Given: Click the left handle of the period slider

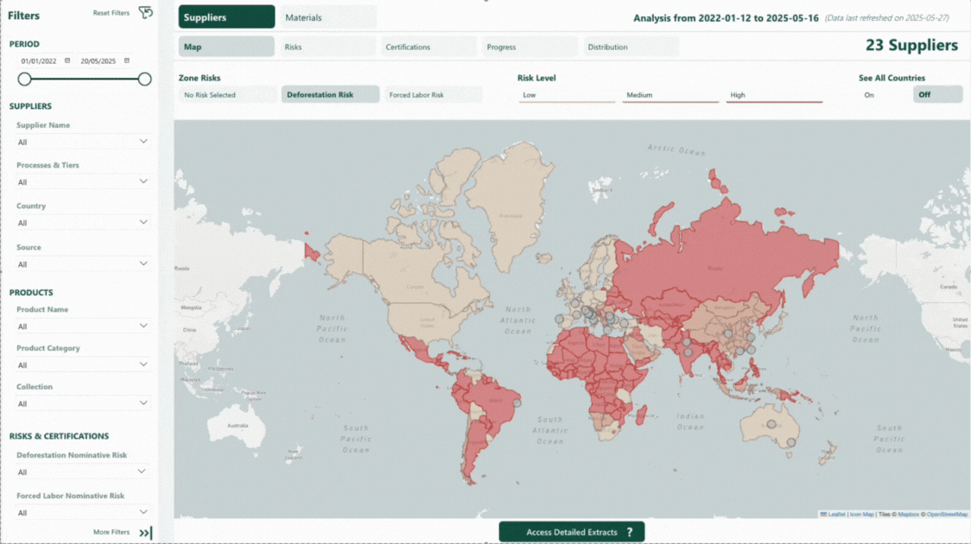Looking at the screenshot, I should click(x=24, y=79).
